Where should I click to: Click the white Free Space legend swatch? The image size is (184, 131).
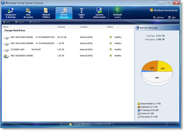(x=139, y=117)
